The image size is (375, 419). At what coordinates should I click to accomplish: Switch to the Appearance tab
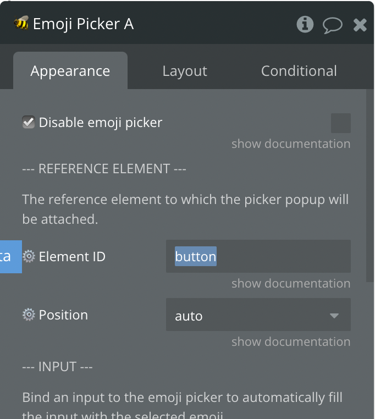(70, 71)
